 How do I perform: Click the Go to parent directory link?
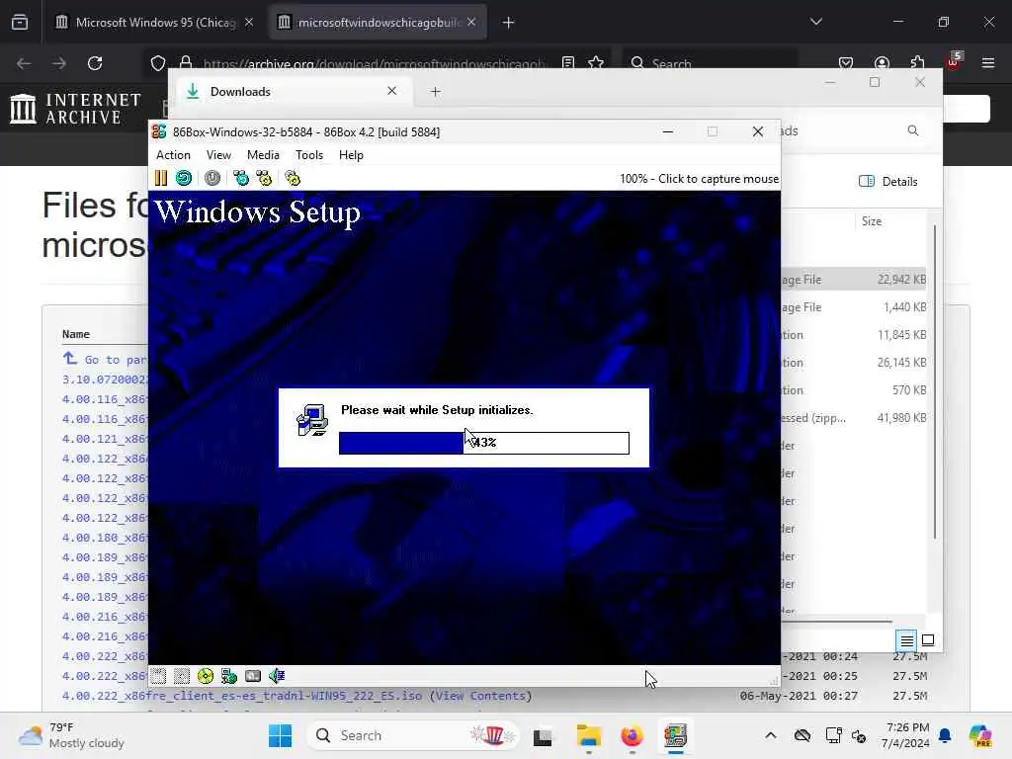pos(105,359)
